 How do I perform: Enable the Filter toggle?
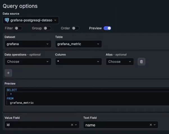(18, 28)
